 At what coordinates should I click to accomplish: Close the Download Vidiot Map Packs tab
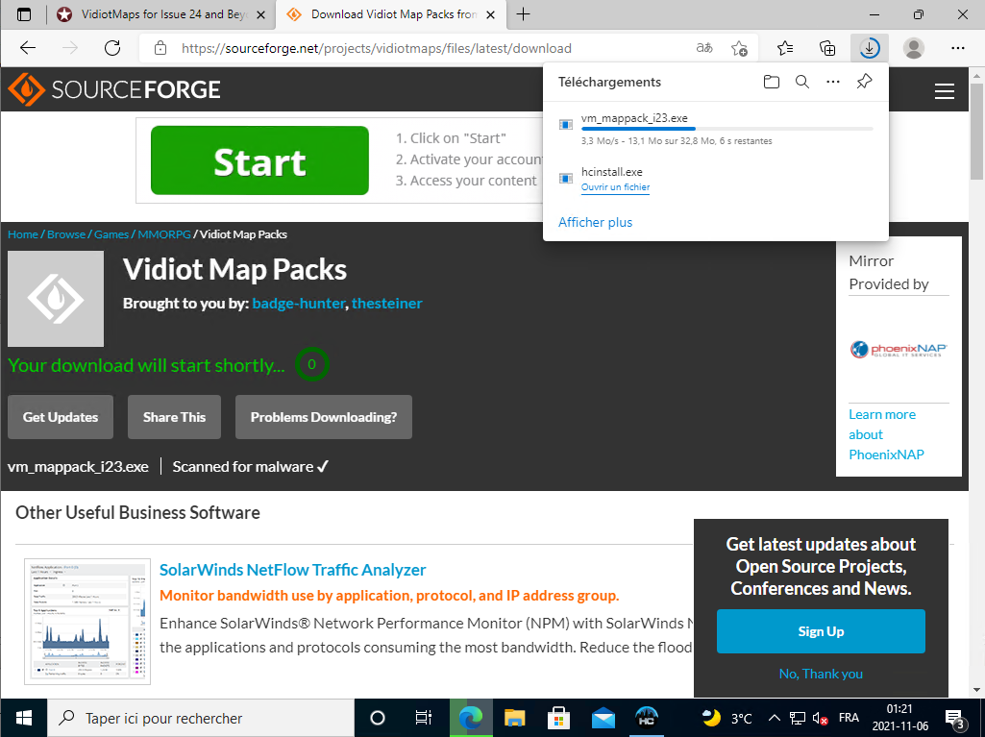pos(492,14)
